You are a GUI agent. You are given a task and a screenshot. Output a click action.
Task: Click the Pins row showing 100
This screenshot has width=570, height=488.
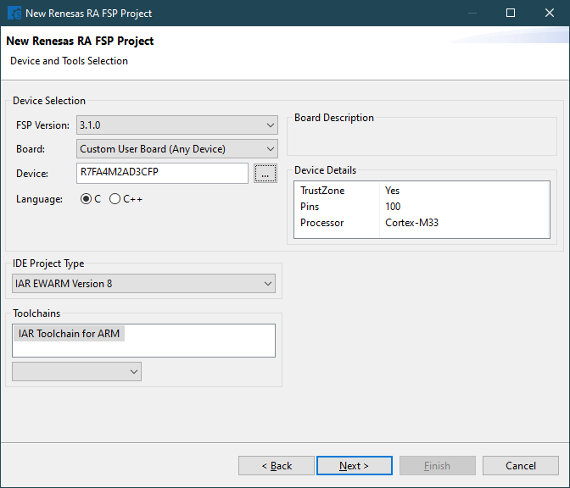click(x=422, y=207)
